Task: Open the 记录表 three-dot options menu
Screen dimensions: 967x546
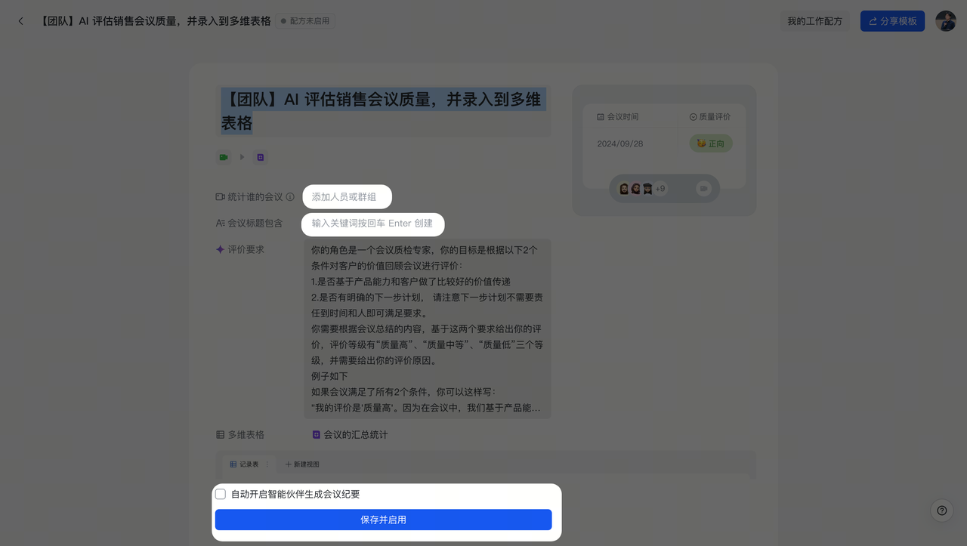Action: click(x=267, y=464)
